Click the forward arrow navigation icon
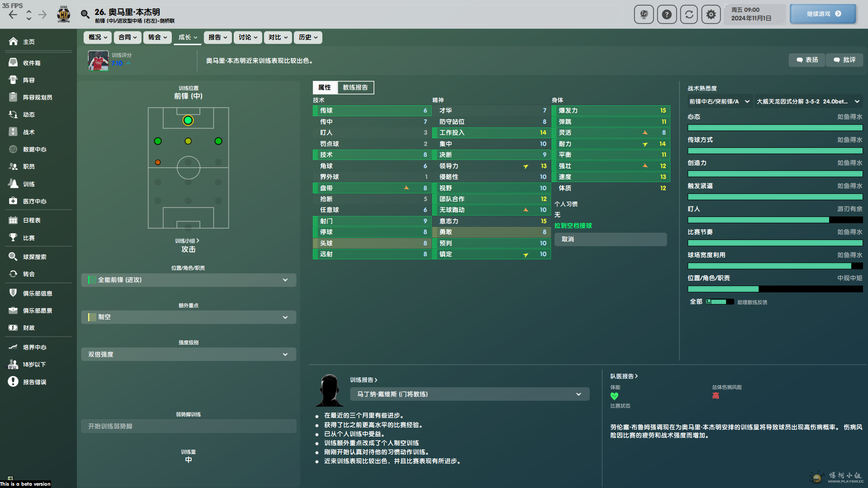The height and width of the screenshot is (488, 868). coord(43,14)
